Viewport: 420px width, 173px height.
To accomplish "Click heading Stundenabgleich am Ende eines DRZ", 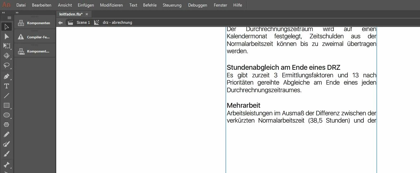I will tap(283, 67).
